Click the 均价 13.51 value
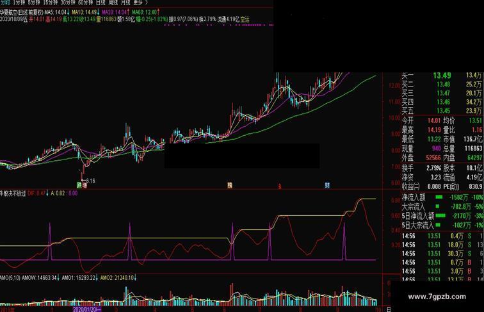Viewport: 484px width, 312px height. pyautogui.click(x=475, y=120)
